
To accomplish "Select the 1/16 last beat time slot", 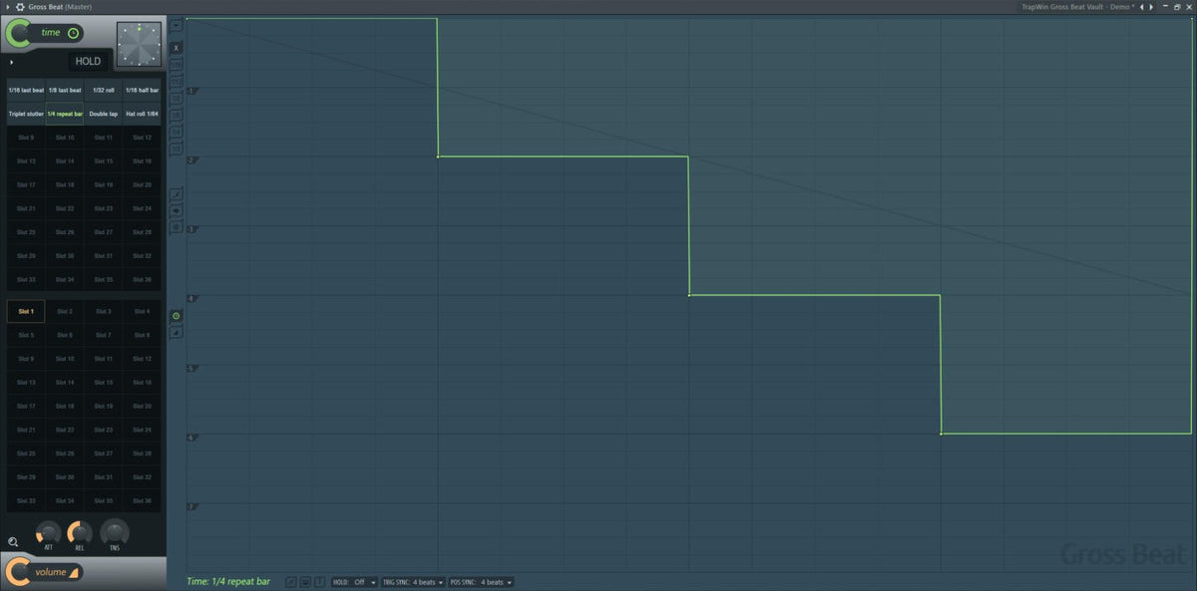I will 26,90.
